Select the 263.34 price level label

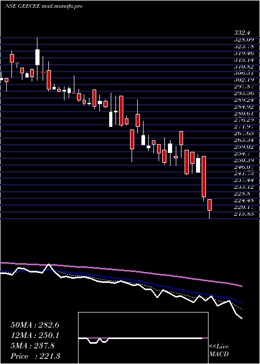tap(243, 140)
